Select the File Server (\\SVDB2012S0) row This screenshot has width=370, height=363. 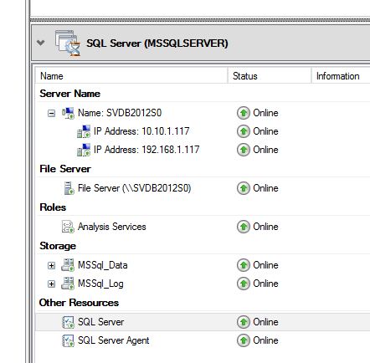(135, 188)
